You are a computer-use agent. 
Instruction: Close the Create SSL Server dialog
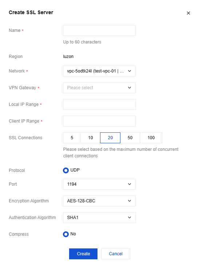[x=188, y=13]
